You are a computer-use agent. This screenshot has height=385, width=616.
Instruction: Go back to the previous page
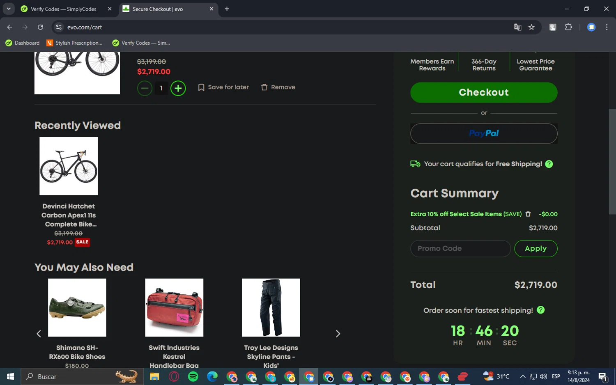coord(10,27)
